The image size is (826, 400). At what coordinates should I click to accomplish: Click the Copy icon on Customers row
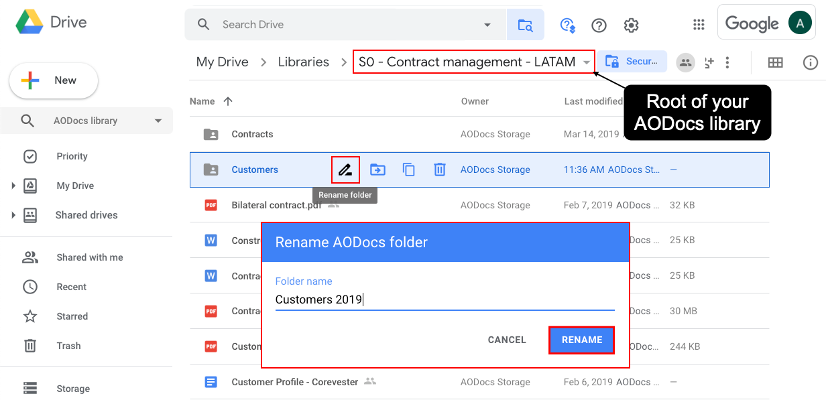(x=409, y=170)
